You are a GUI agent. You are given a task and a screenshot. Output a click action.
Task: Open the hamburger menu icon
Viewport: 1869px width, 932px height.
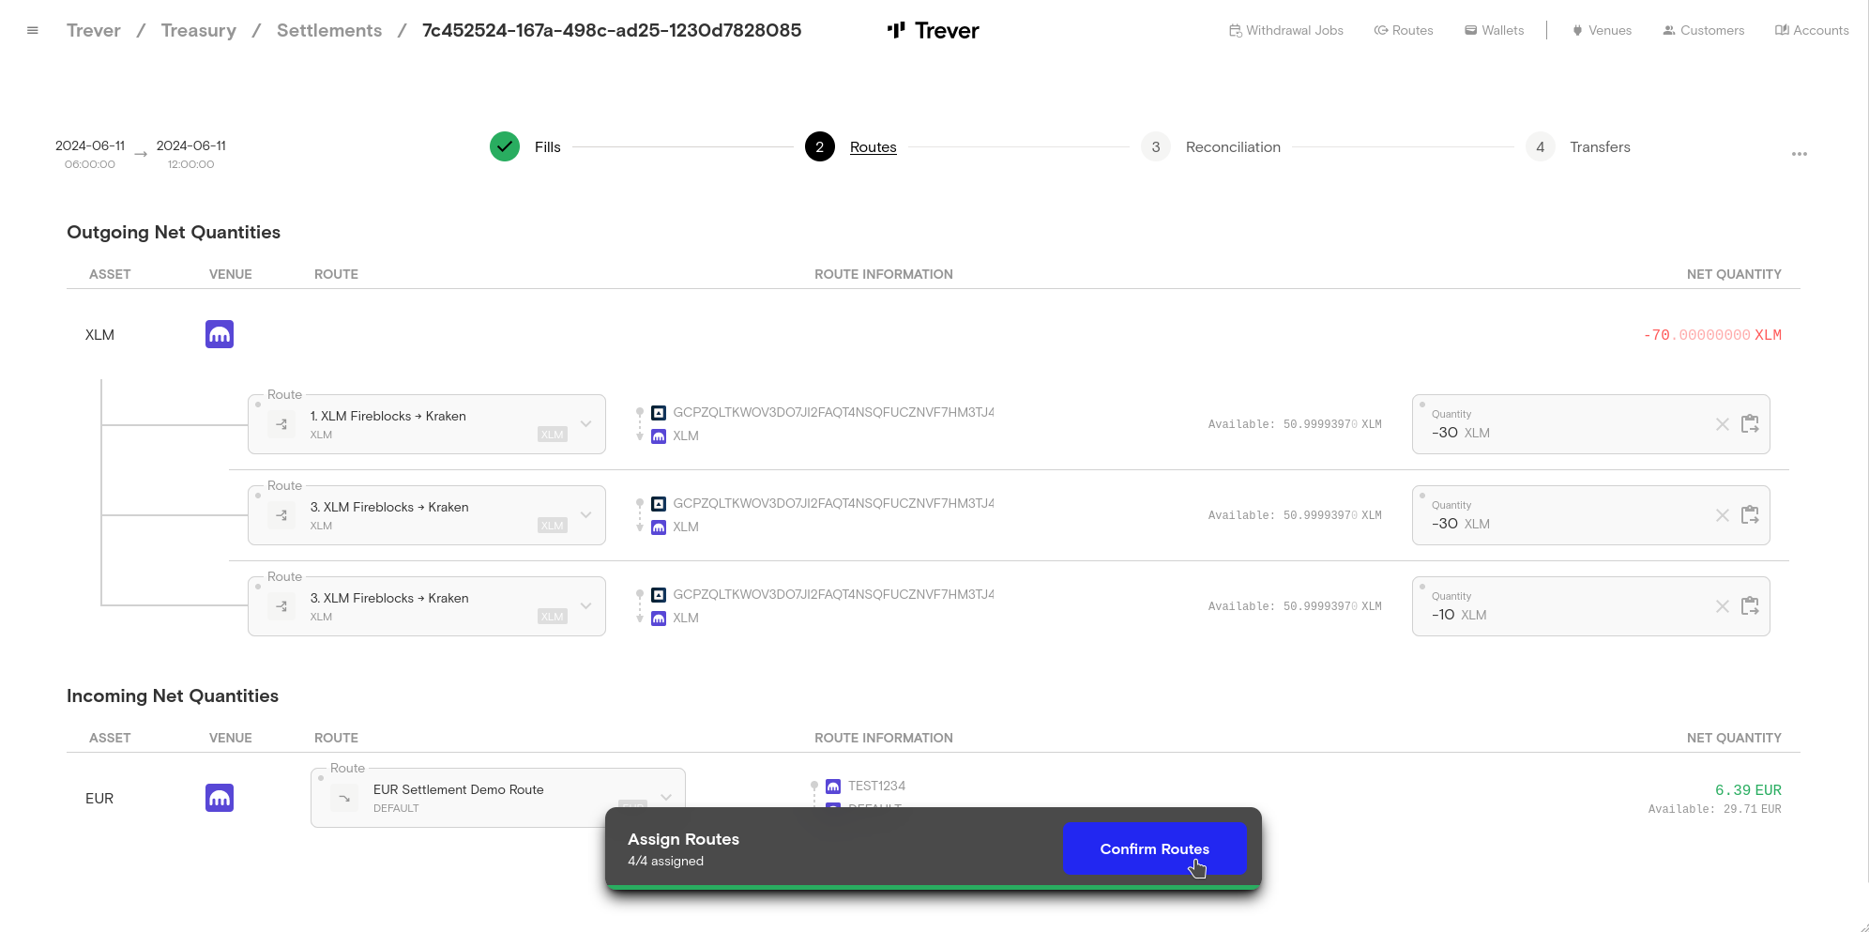[33, 31]
